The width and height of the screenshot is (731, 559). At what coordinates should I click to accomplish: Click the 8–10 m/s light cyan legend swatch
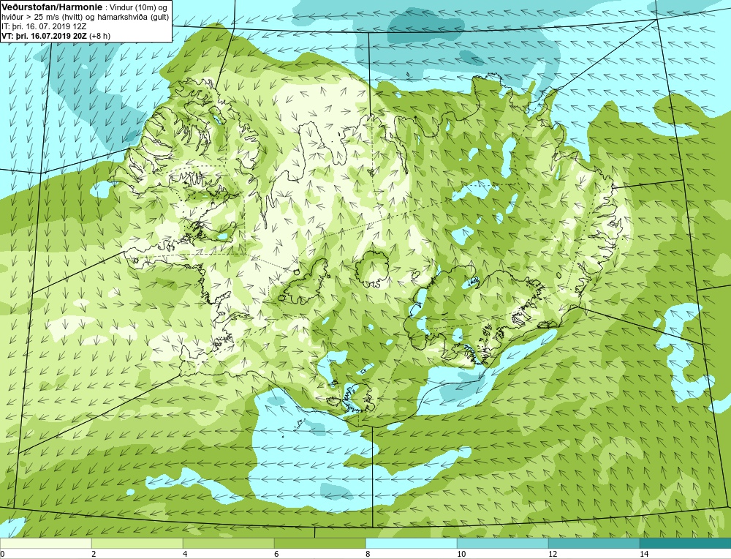coord(411,543)
